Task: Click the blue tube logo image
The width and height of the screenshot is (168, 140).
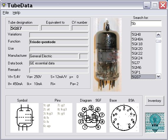Action: [155, 123]
